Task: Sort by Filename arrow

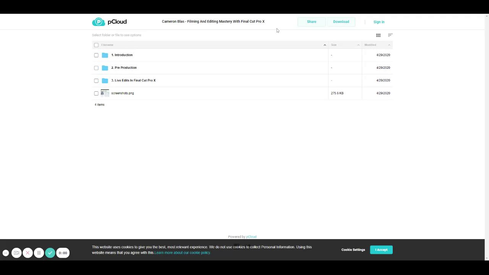Action: [x=325, y=45]
